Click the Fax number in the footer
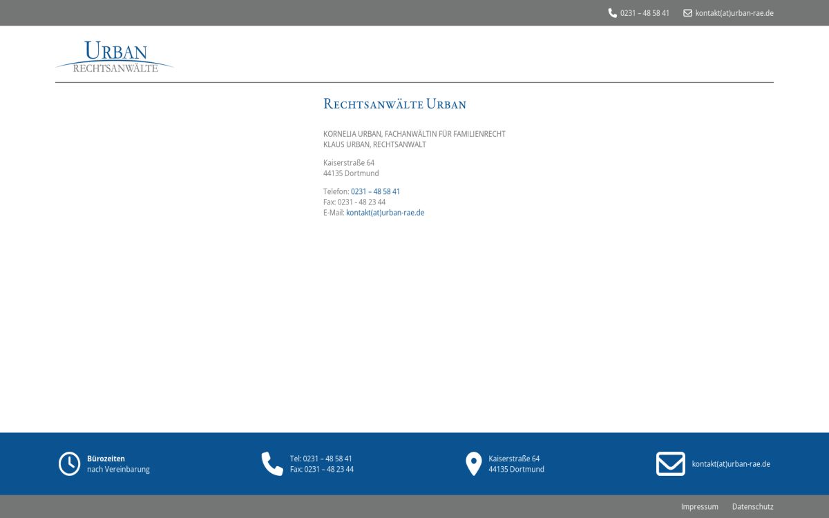Viewport: 829px width, 518px height. pos(322,469)
